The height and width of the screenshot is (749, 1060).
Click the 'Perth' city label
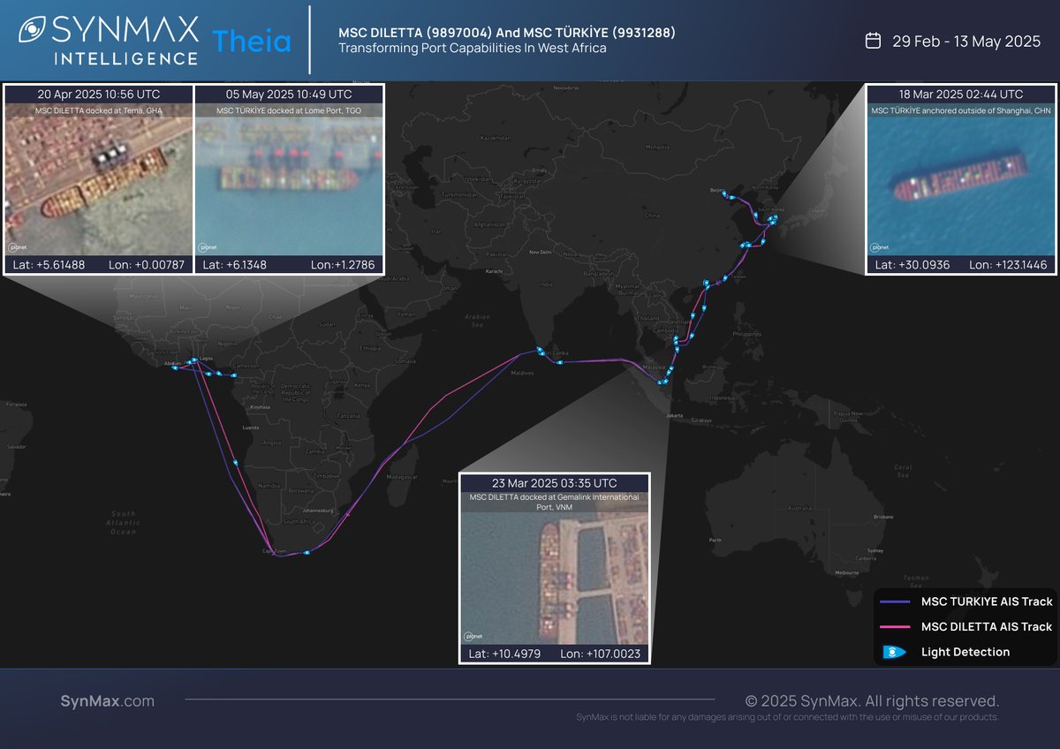point(715,541)
